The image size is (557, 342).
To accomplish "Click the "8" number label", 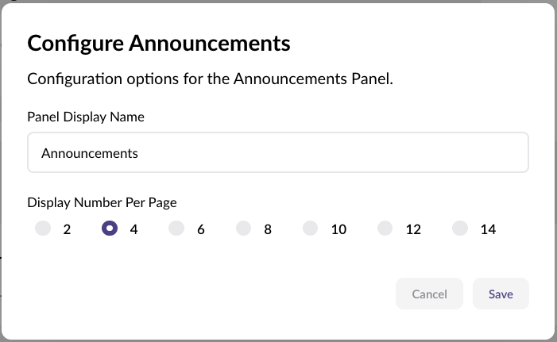I will [x=268, y=229].
